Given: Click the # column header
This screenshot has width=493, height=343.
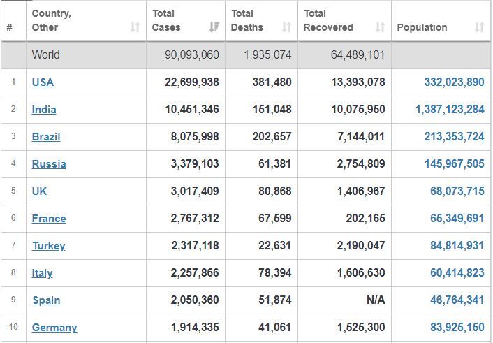Looking at the screenshot, I should click(x=10, y=27).
